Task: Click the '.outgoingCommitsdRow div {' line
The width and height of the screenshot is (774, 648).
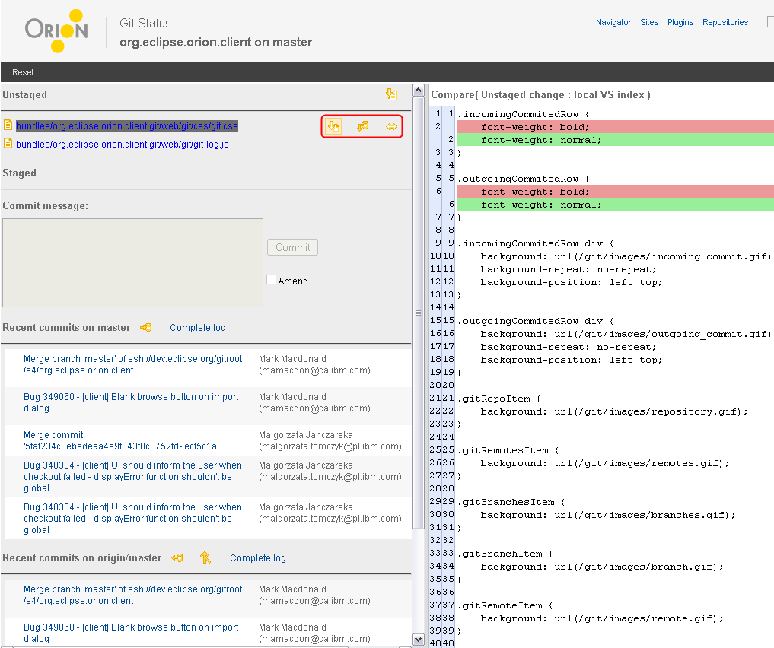Action: click(536, 321)
